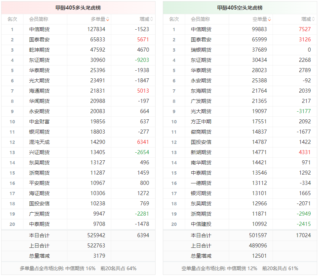Select 广发期货 in long table
Viewport: 318px width, 276px height.
tap(39, 214)
